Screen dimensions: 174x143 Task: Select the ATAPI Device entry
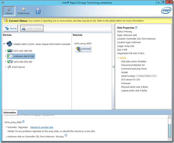[18, 67]
